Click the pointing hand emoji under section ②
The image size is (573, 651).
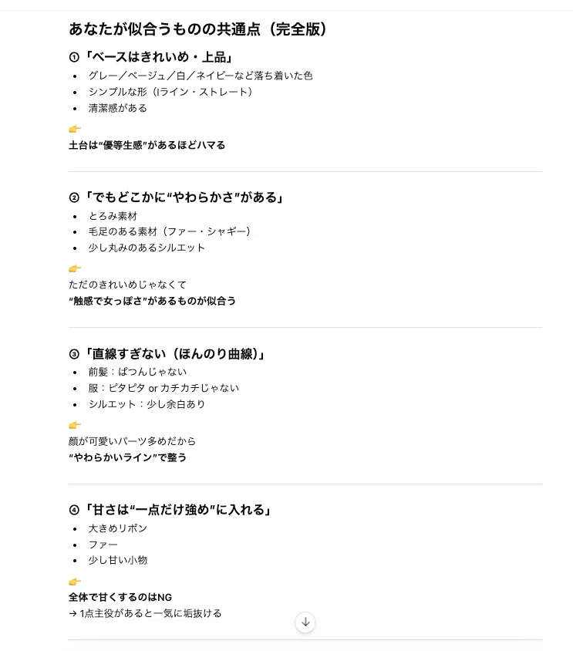click(75, 268)
